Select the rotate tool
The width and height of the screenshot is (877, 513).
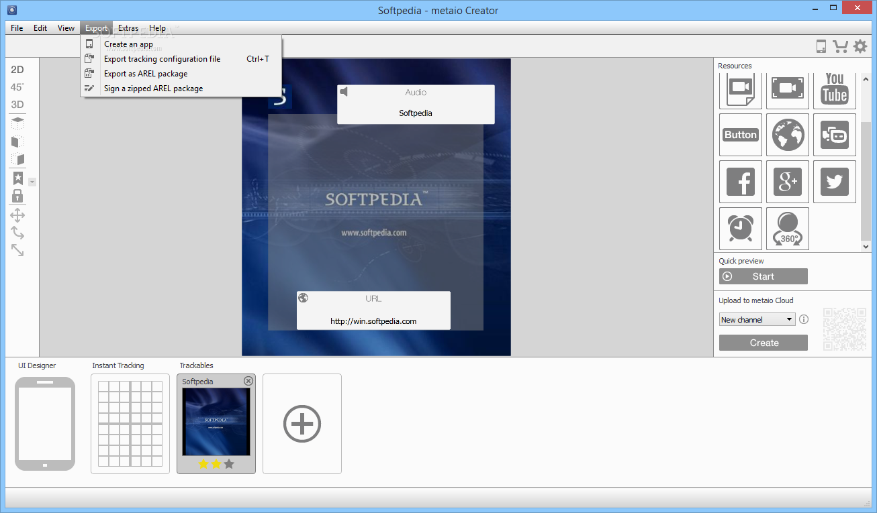point(17,233)
